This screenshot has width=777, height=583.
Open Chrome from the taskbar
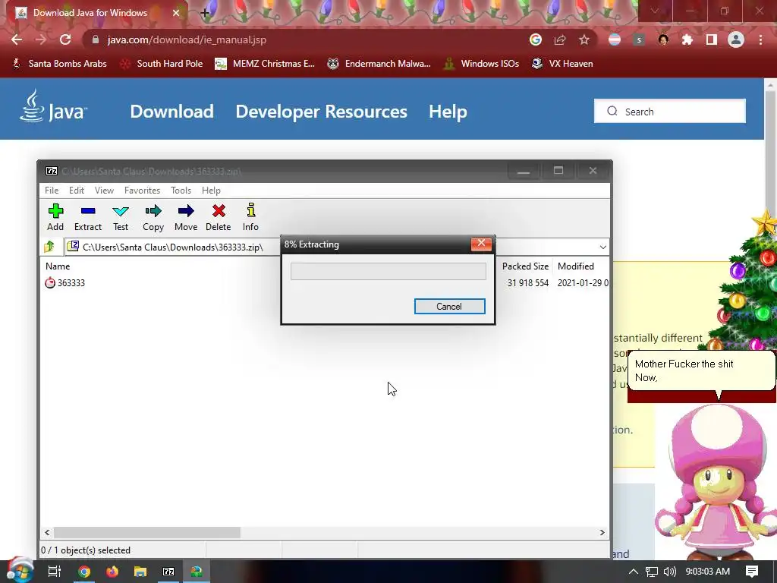click(x=83, y=572)
